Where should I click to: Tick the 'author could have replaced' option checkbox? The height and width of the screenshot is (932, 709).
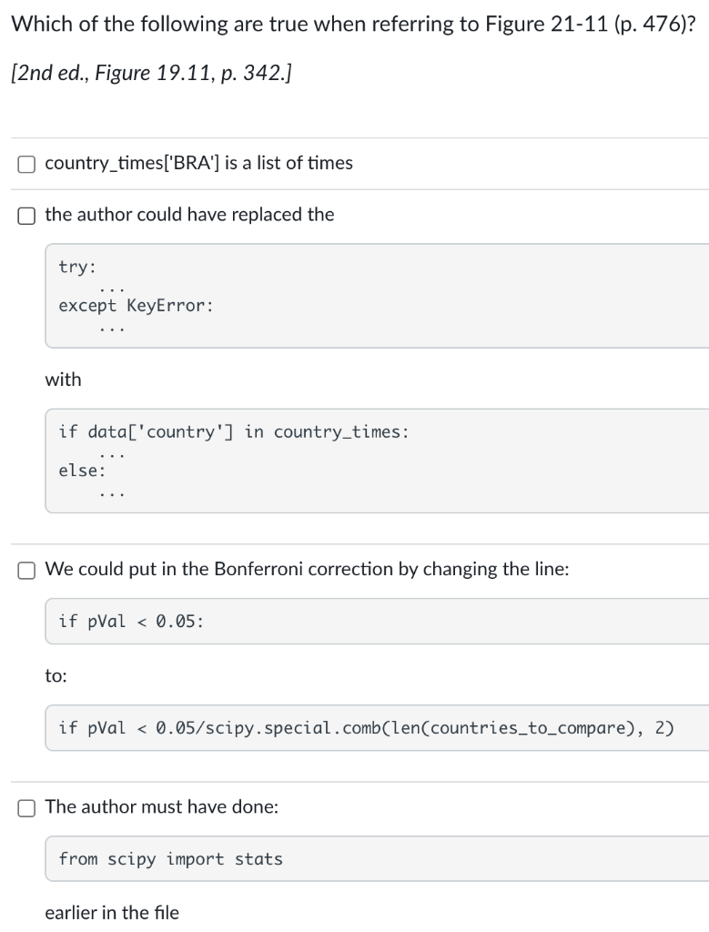tap(26, 216)
